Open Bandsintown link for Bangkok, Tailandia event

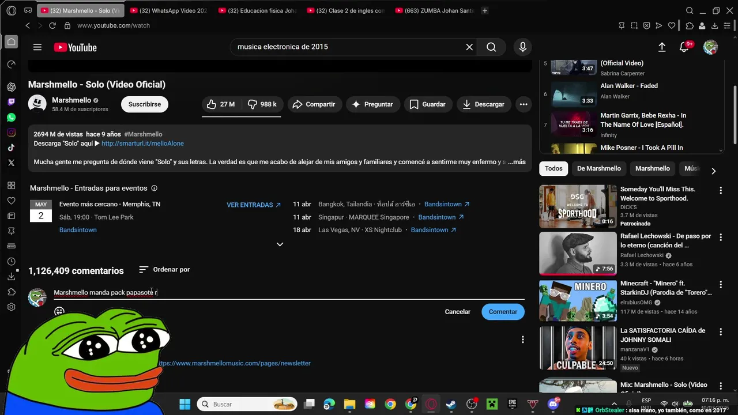click(447, 205)
